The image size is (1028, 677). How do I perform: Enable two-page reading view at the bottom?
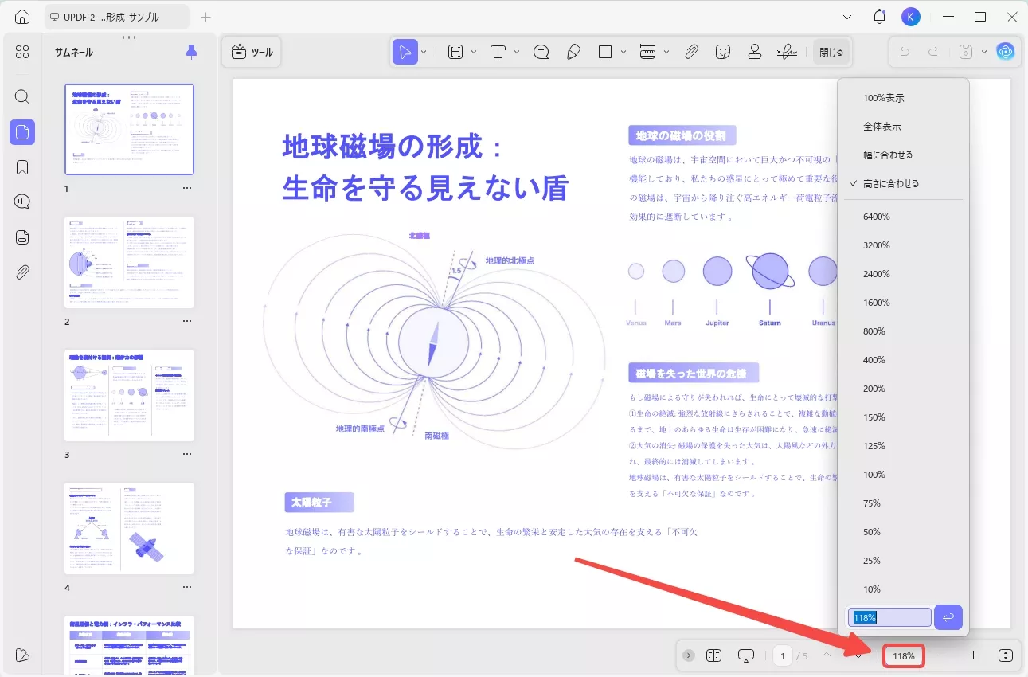point(713,655)
